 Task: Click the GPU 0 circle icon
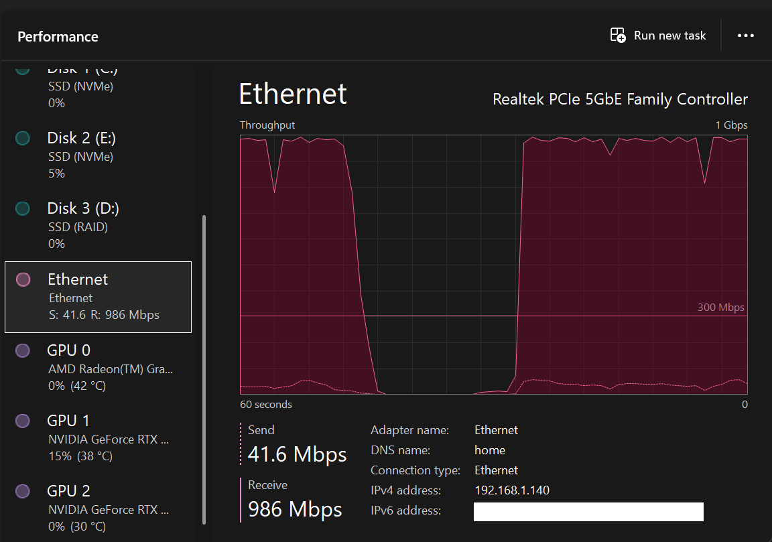pyautogui.click(x=22, y=350)
